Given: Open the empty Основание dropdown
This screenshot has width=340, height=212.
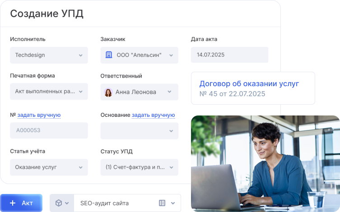Looking at the screenshot, I should 139,131.
